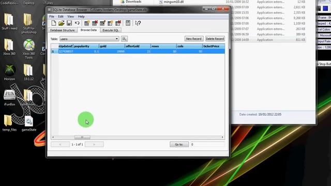Select the Horizon desktop shortcut
This screenshot has height=186, width=331.
tap(9, 72)
